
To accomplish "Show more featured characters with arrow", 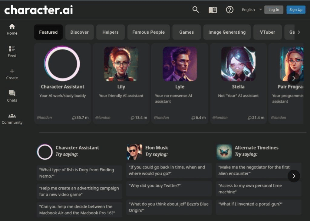I will (x=293, y=79).
